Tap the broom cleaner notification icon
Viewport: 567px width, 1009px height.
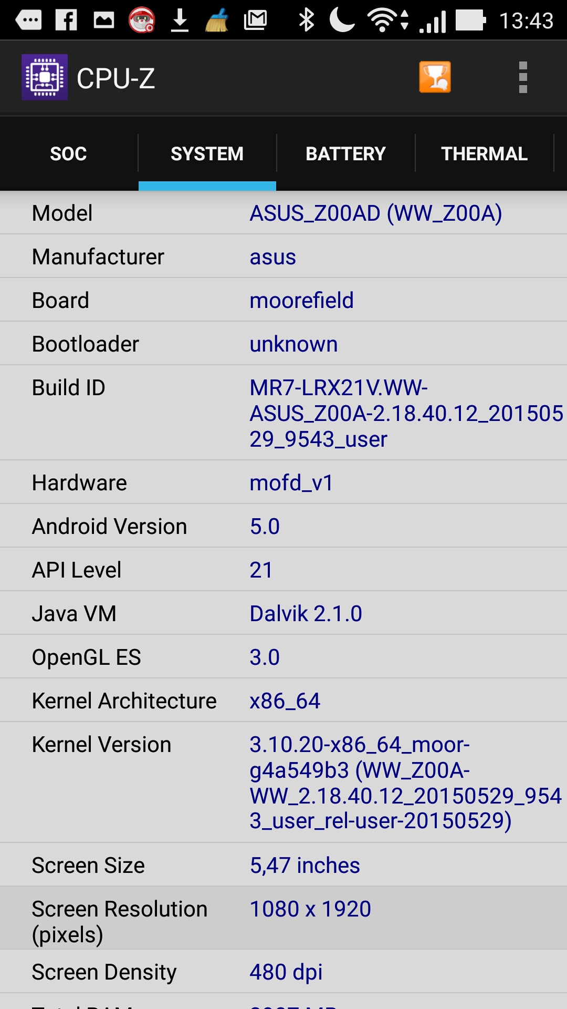217,20
